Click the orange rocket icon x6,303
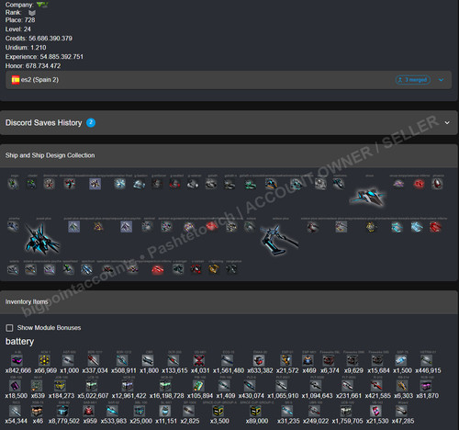This screenshot has height=430, width=459. click(x=402, y=385)
